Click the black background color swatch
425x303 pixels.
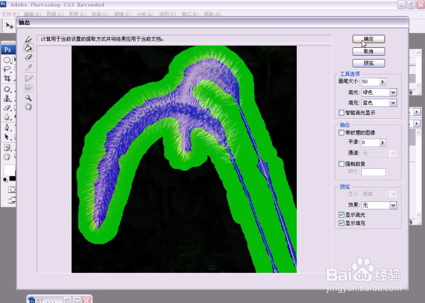[13, 178]
